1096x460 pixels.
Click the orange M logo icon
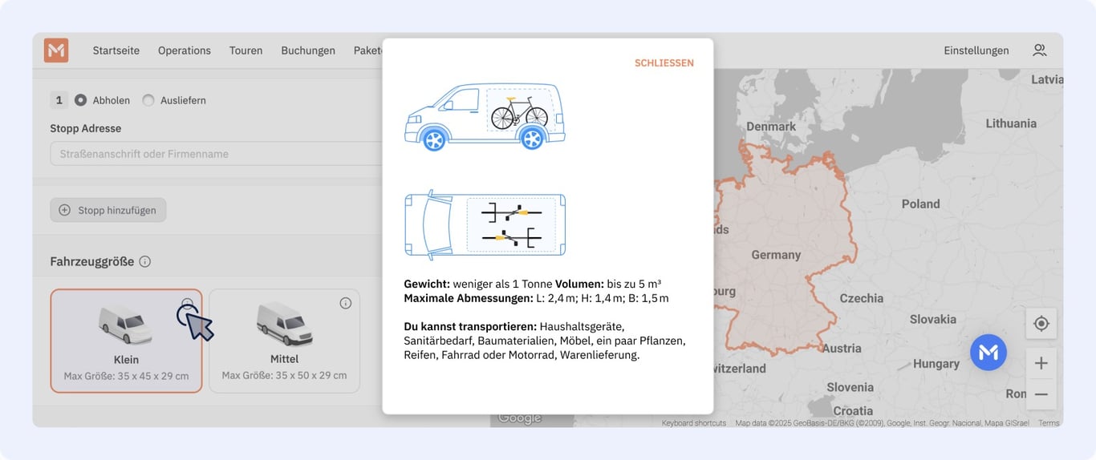coord(56,50)
